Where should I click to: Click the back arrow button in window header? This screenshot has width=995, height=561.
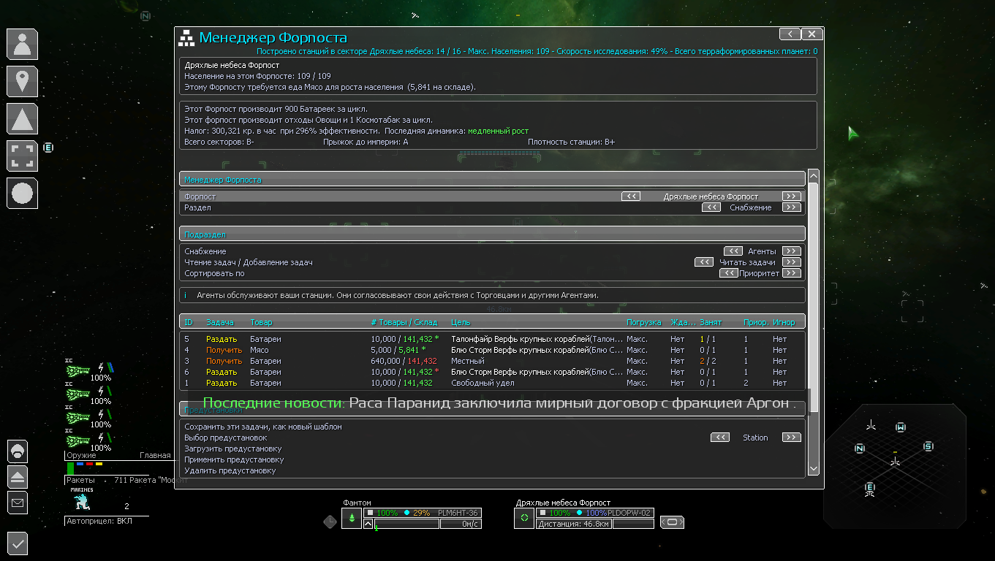pos(790,34)
